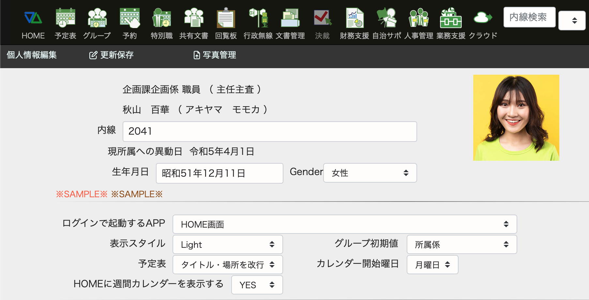Open 写真管理 photo management
Image resolution: width=589 pixels, height=300 pixels.
point(215,55)
